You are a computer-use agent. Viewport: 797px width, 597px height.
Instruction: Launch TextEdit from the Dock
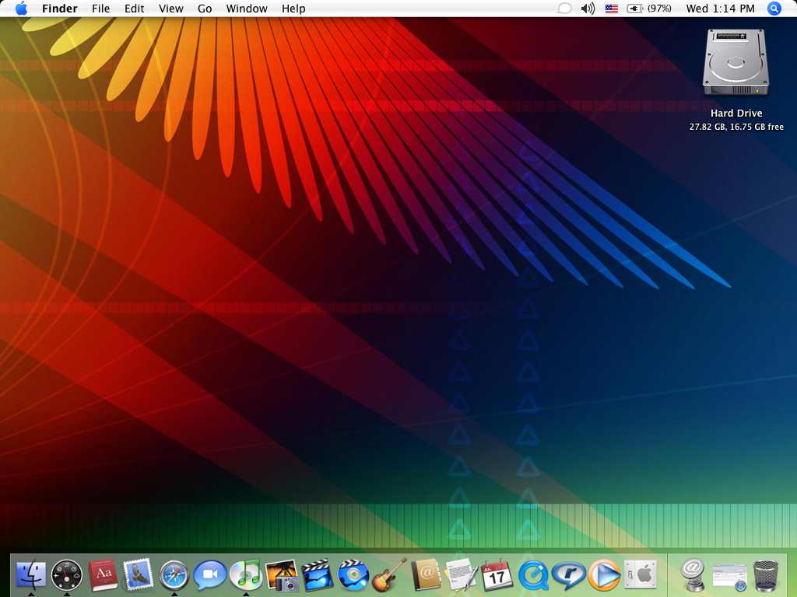(461, 574)
